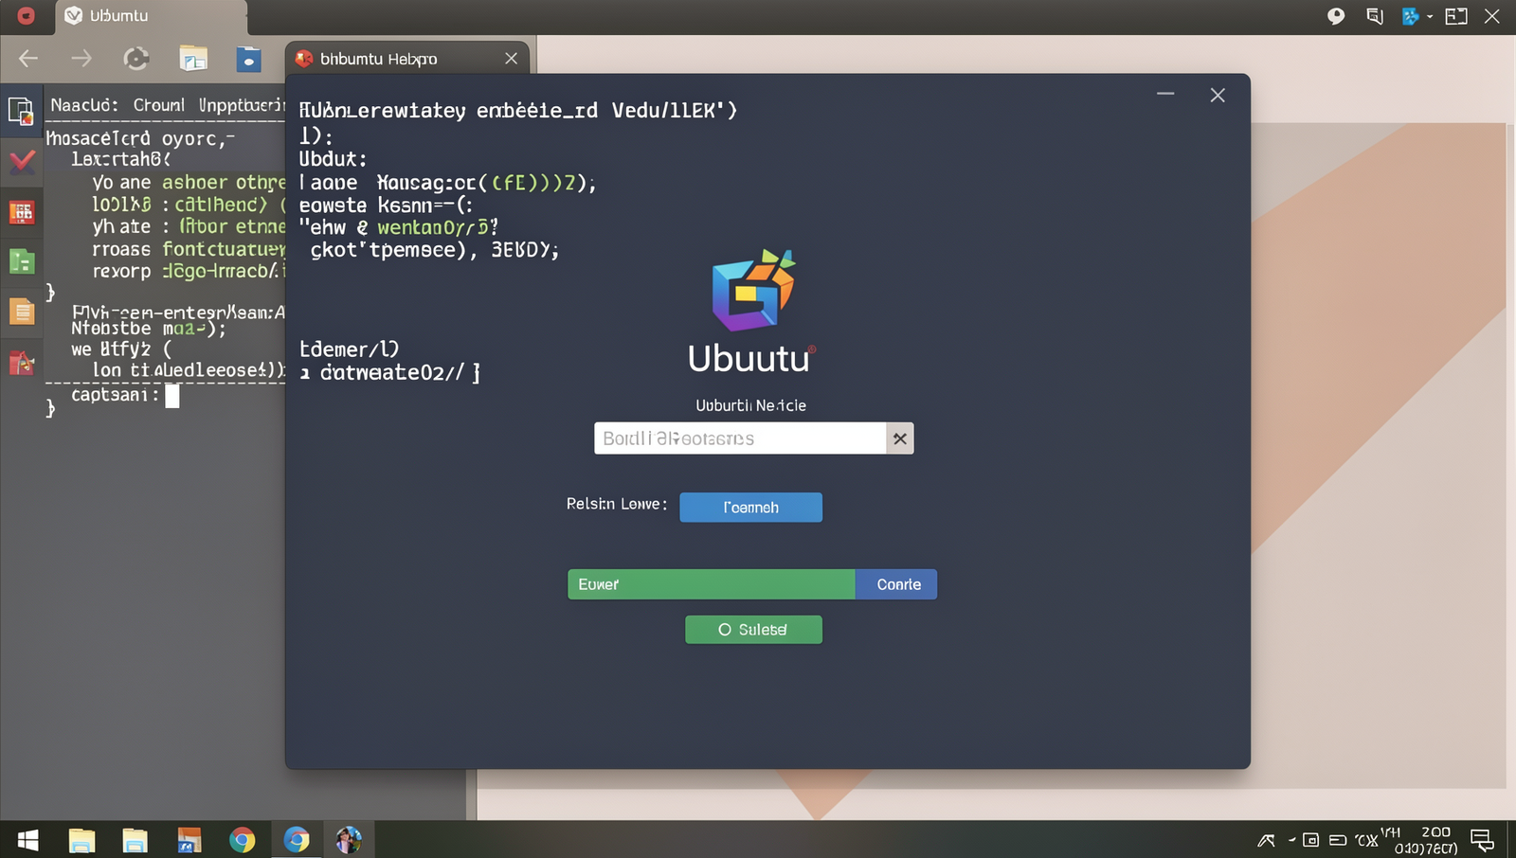Viewport: 1516px width, 858px height.
Task: Click the red checkmark icon in left sidebar
Action: (x=22, y=162)
